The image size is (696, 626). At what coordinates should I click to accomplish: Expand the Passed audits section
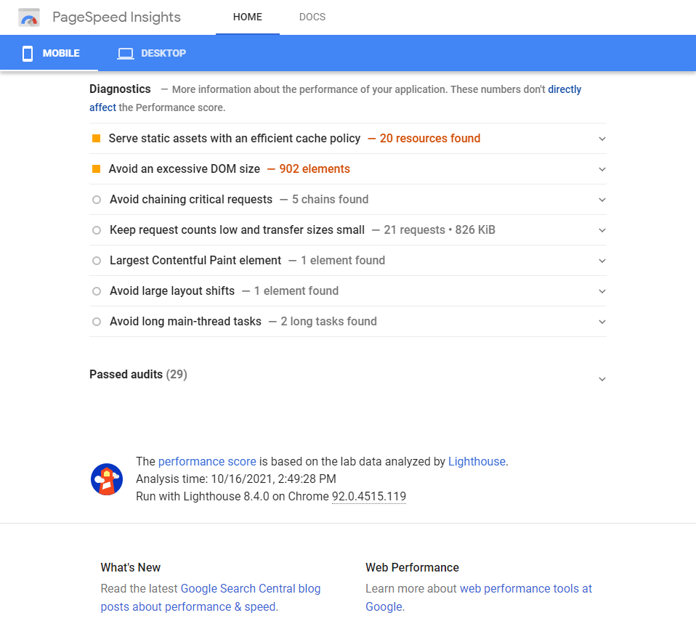(602, 379)
